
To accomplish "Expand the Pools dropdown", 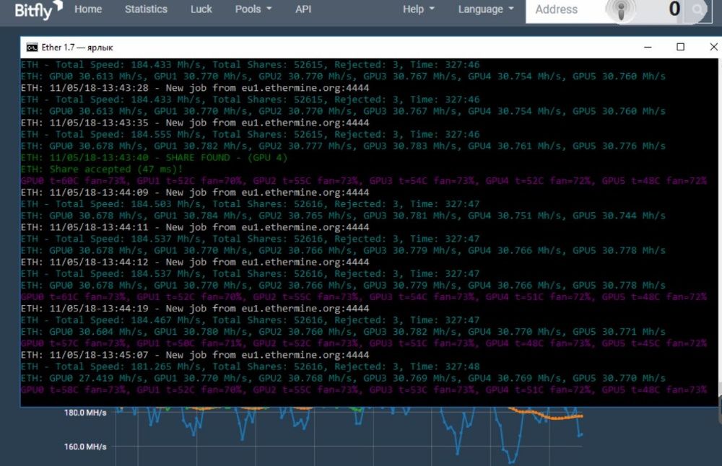I will click(x=253, y=9).
